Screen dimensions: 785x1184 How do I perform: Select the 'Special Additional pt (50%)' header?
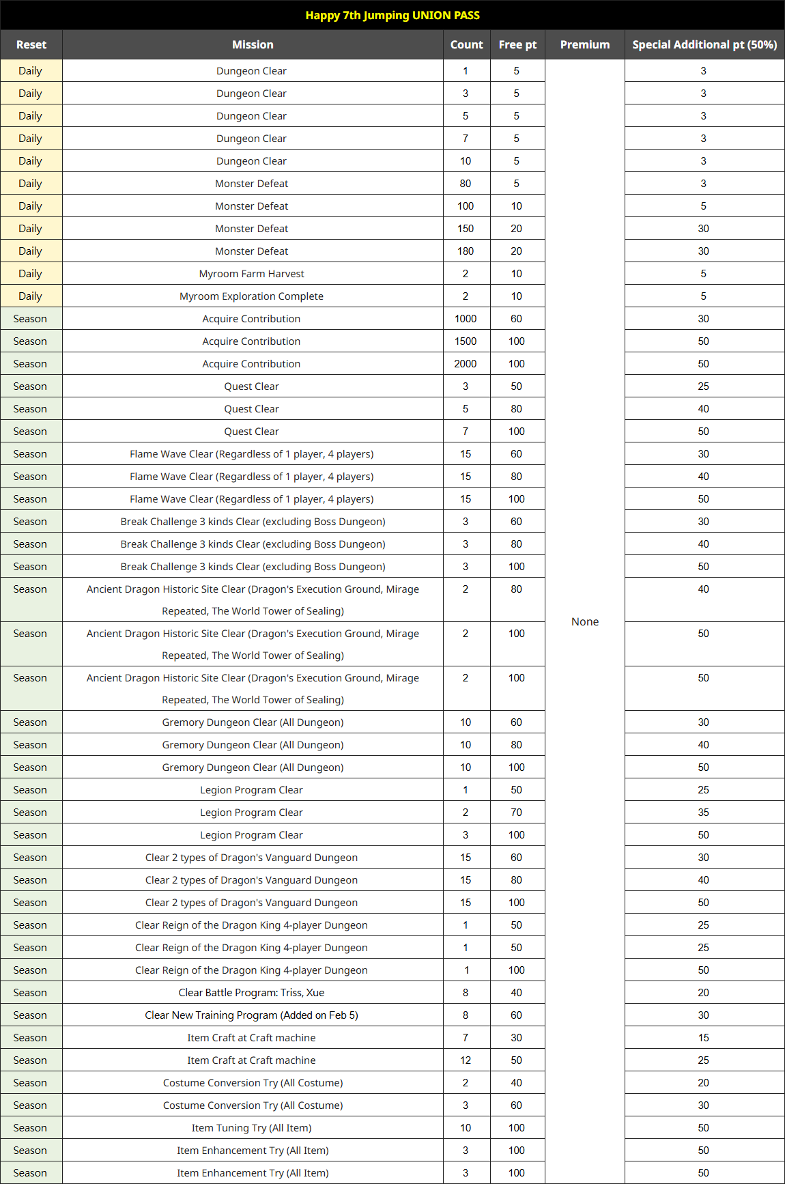click(704, 44)
